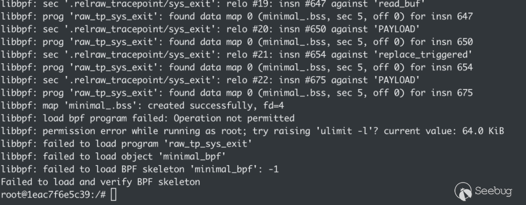Click the 'Operation not permitted' error text
Screen dimensions: 526x205
[x=234, y=118]
